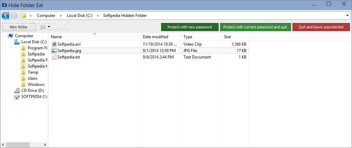Close the Hide Folder Ext window
The height and width of the screenshot is (148, 352).
[344, 4]
